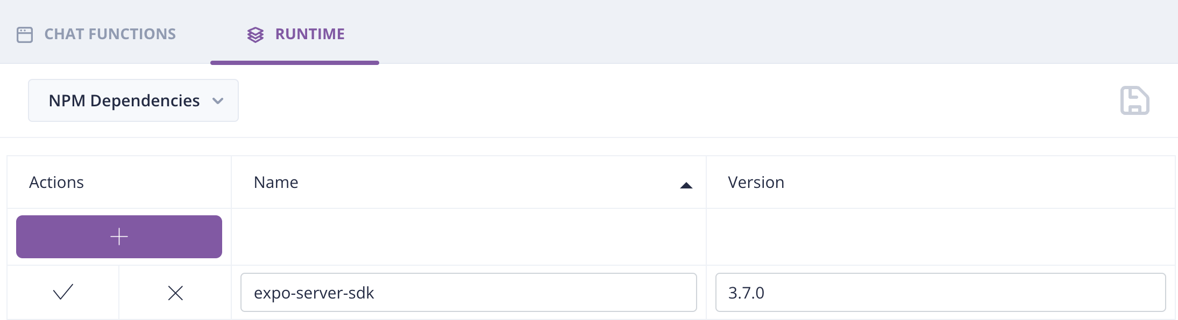Select the Runtime layers icon

pos(256,34)
